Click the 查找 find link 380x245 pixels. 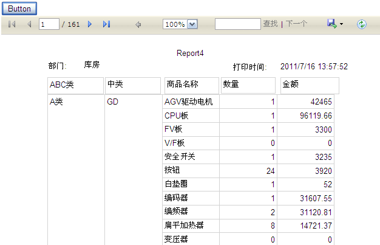tap(271, 24)
